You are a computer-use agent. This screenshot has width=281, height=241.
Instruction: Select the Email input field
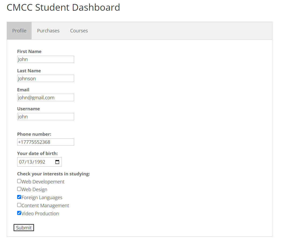coord(45,97)
